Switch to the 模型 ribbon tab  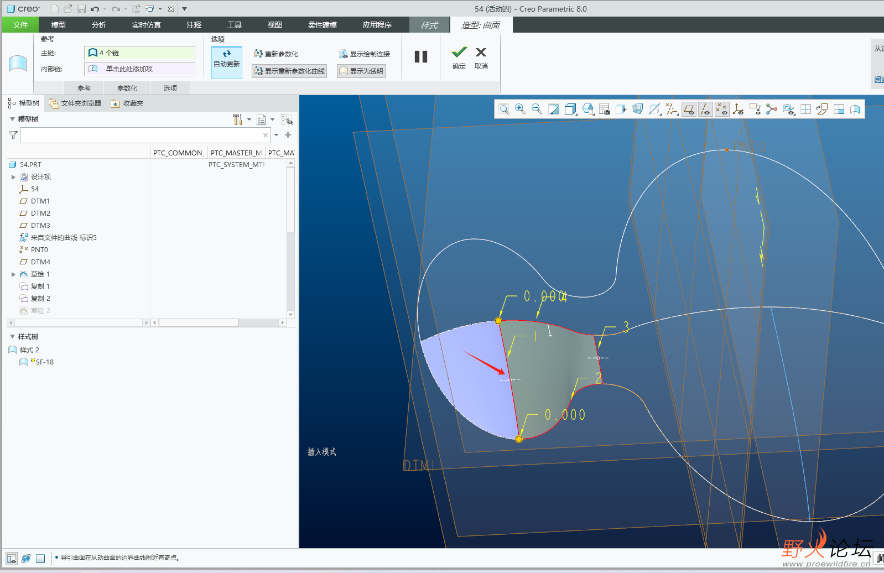pyautogui.click(x=59, y=25)
